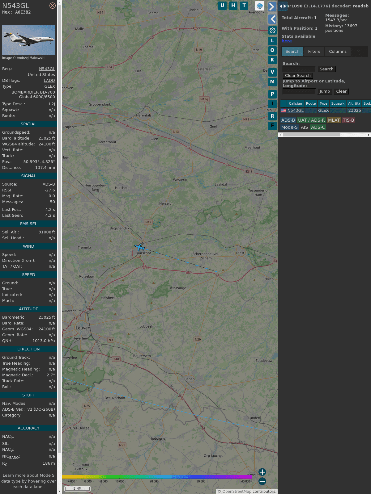Toggle the T map button
371x494 pixels.
coord(244,6)
